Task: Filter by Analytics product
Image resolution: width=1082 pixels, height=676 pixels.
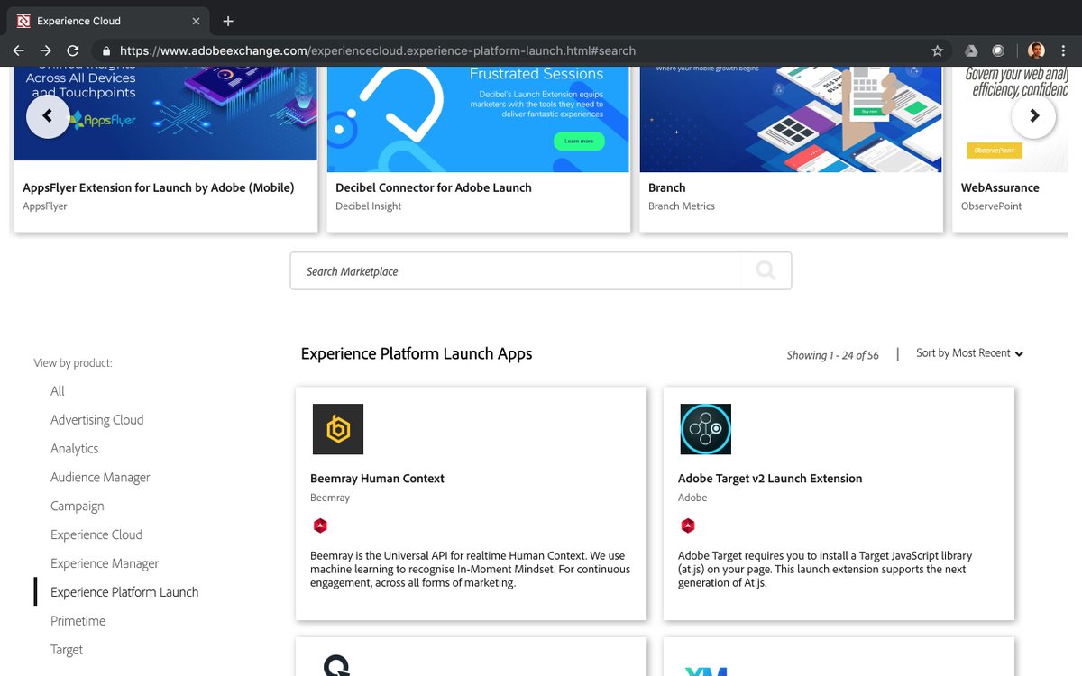Action: (75, 449)
